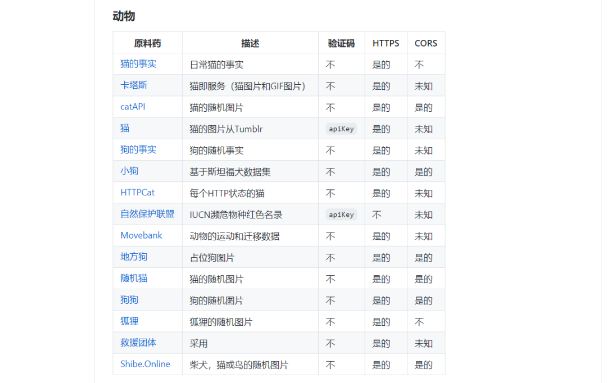This screenshot has width=607, height=383.
Task: Open the 猫的事实 link
Action: (138, 64)
